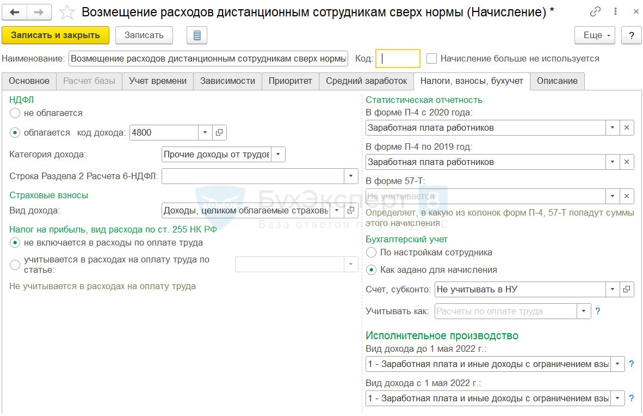This screenshot has width=643, height=416.
Task: Click into the Код input field
Action: [398, 59]
